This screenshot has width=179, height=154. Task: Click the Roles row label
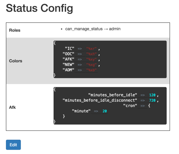(x=15, y=30)
